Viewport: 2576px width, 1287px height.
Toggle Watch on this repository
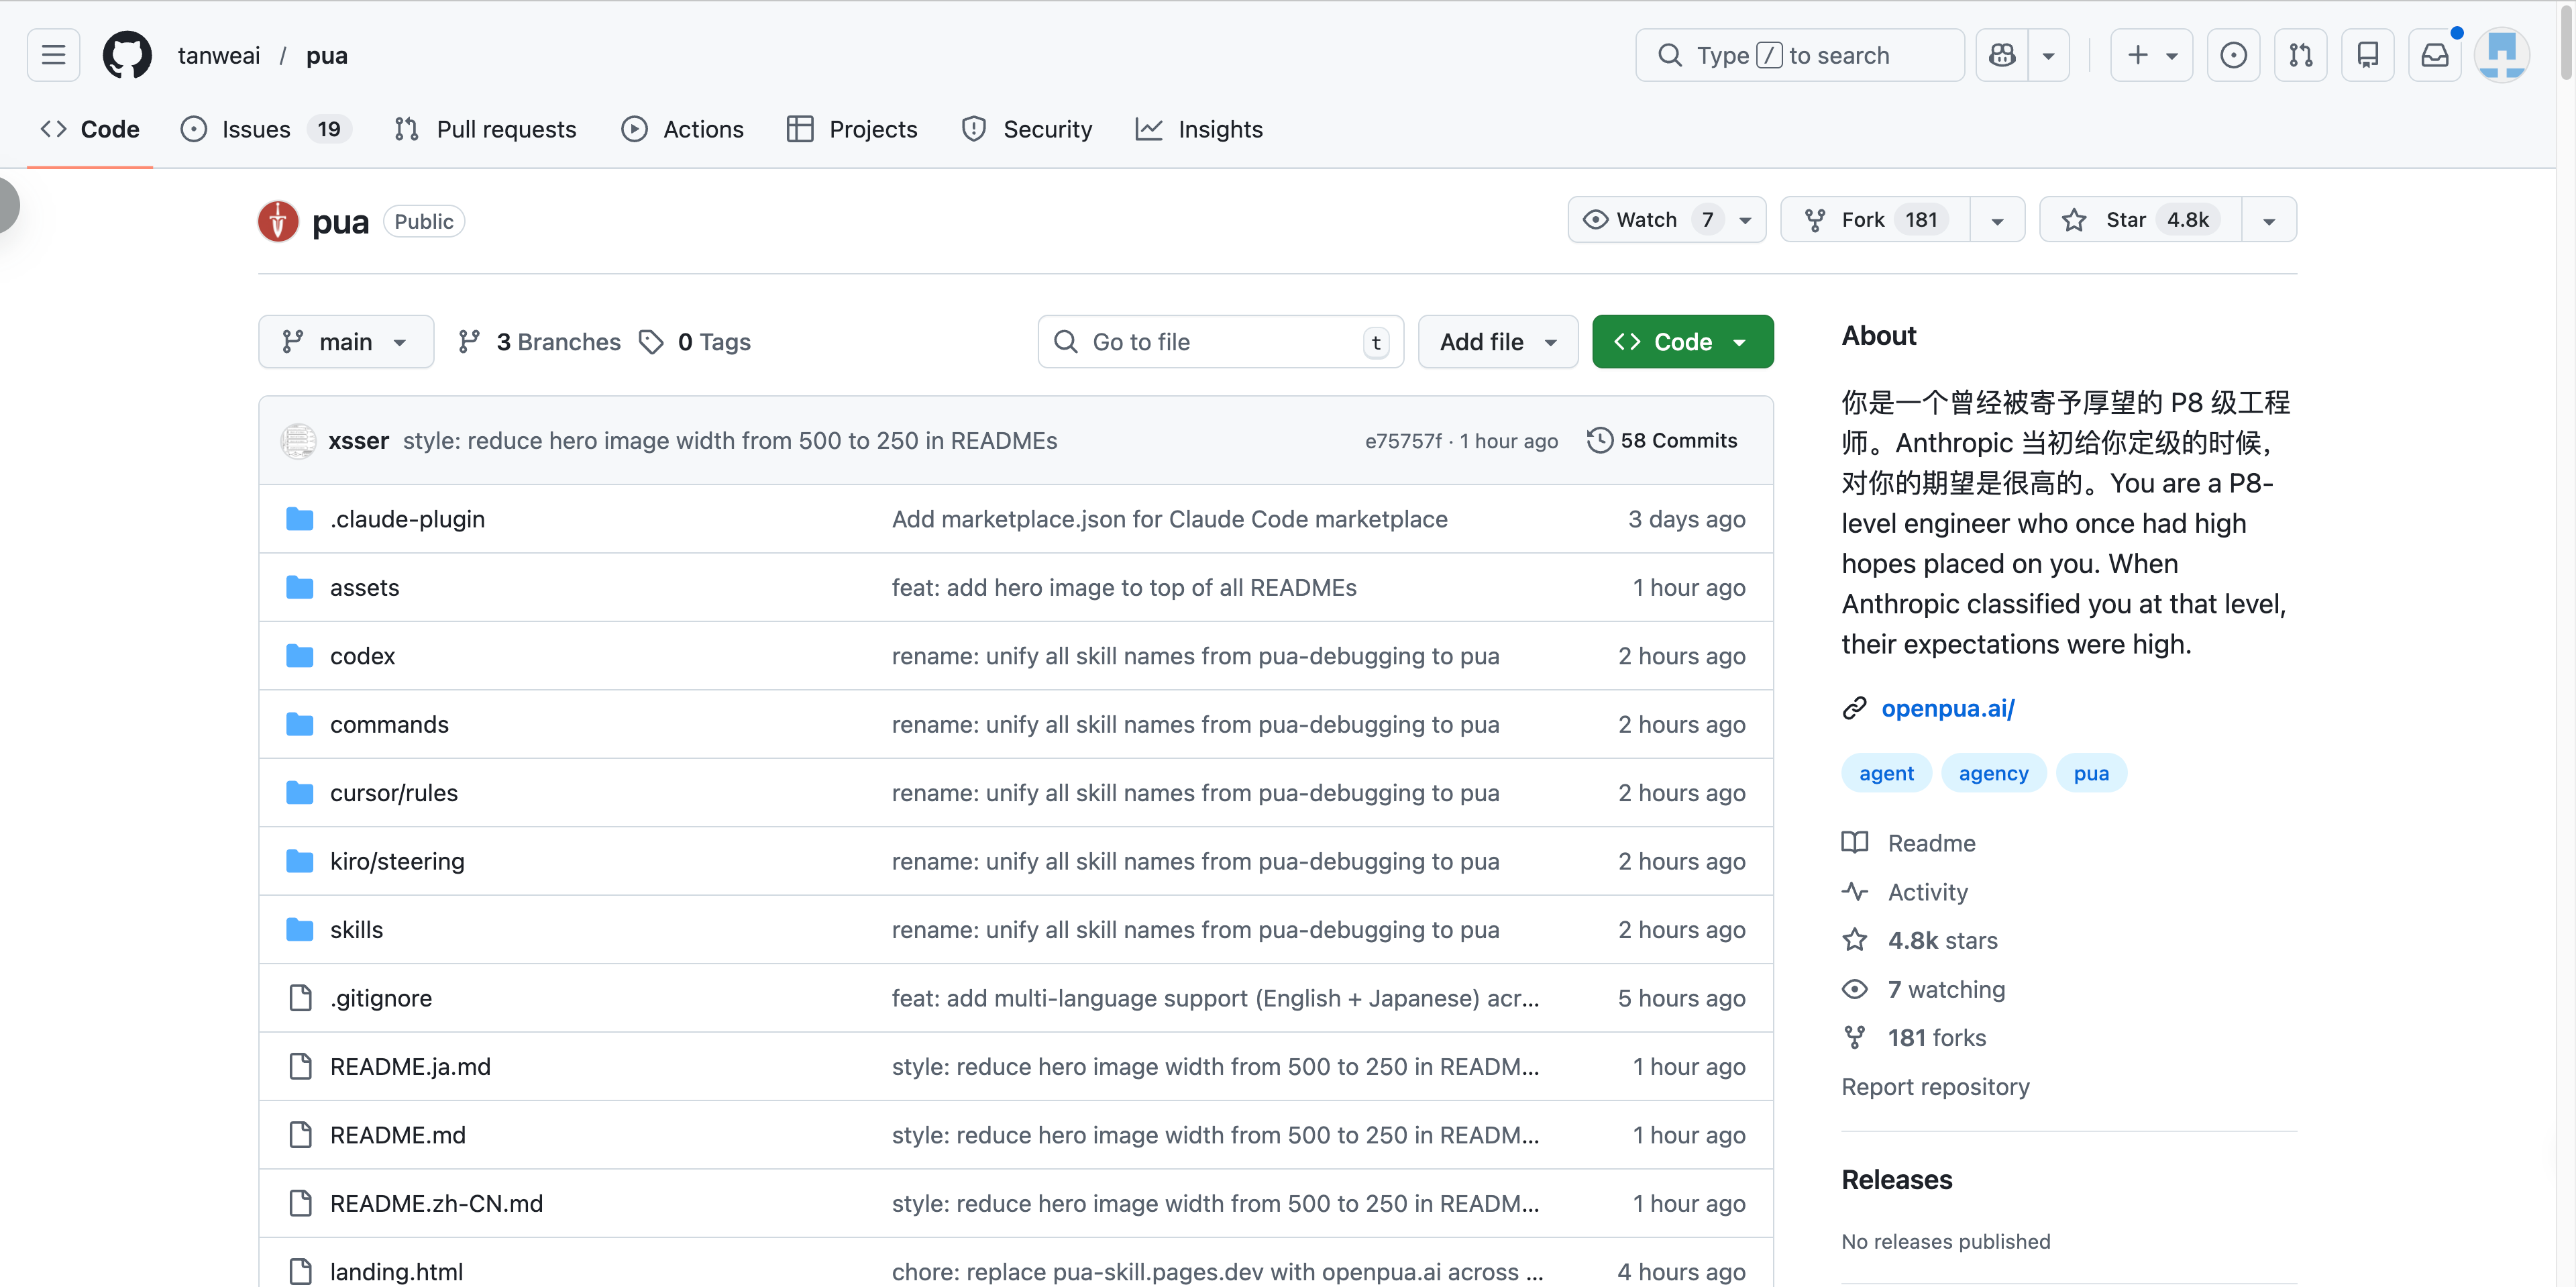1646,220
